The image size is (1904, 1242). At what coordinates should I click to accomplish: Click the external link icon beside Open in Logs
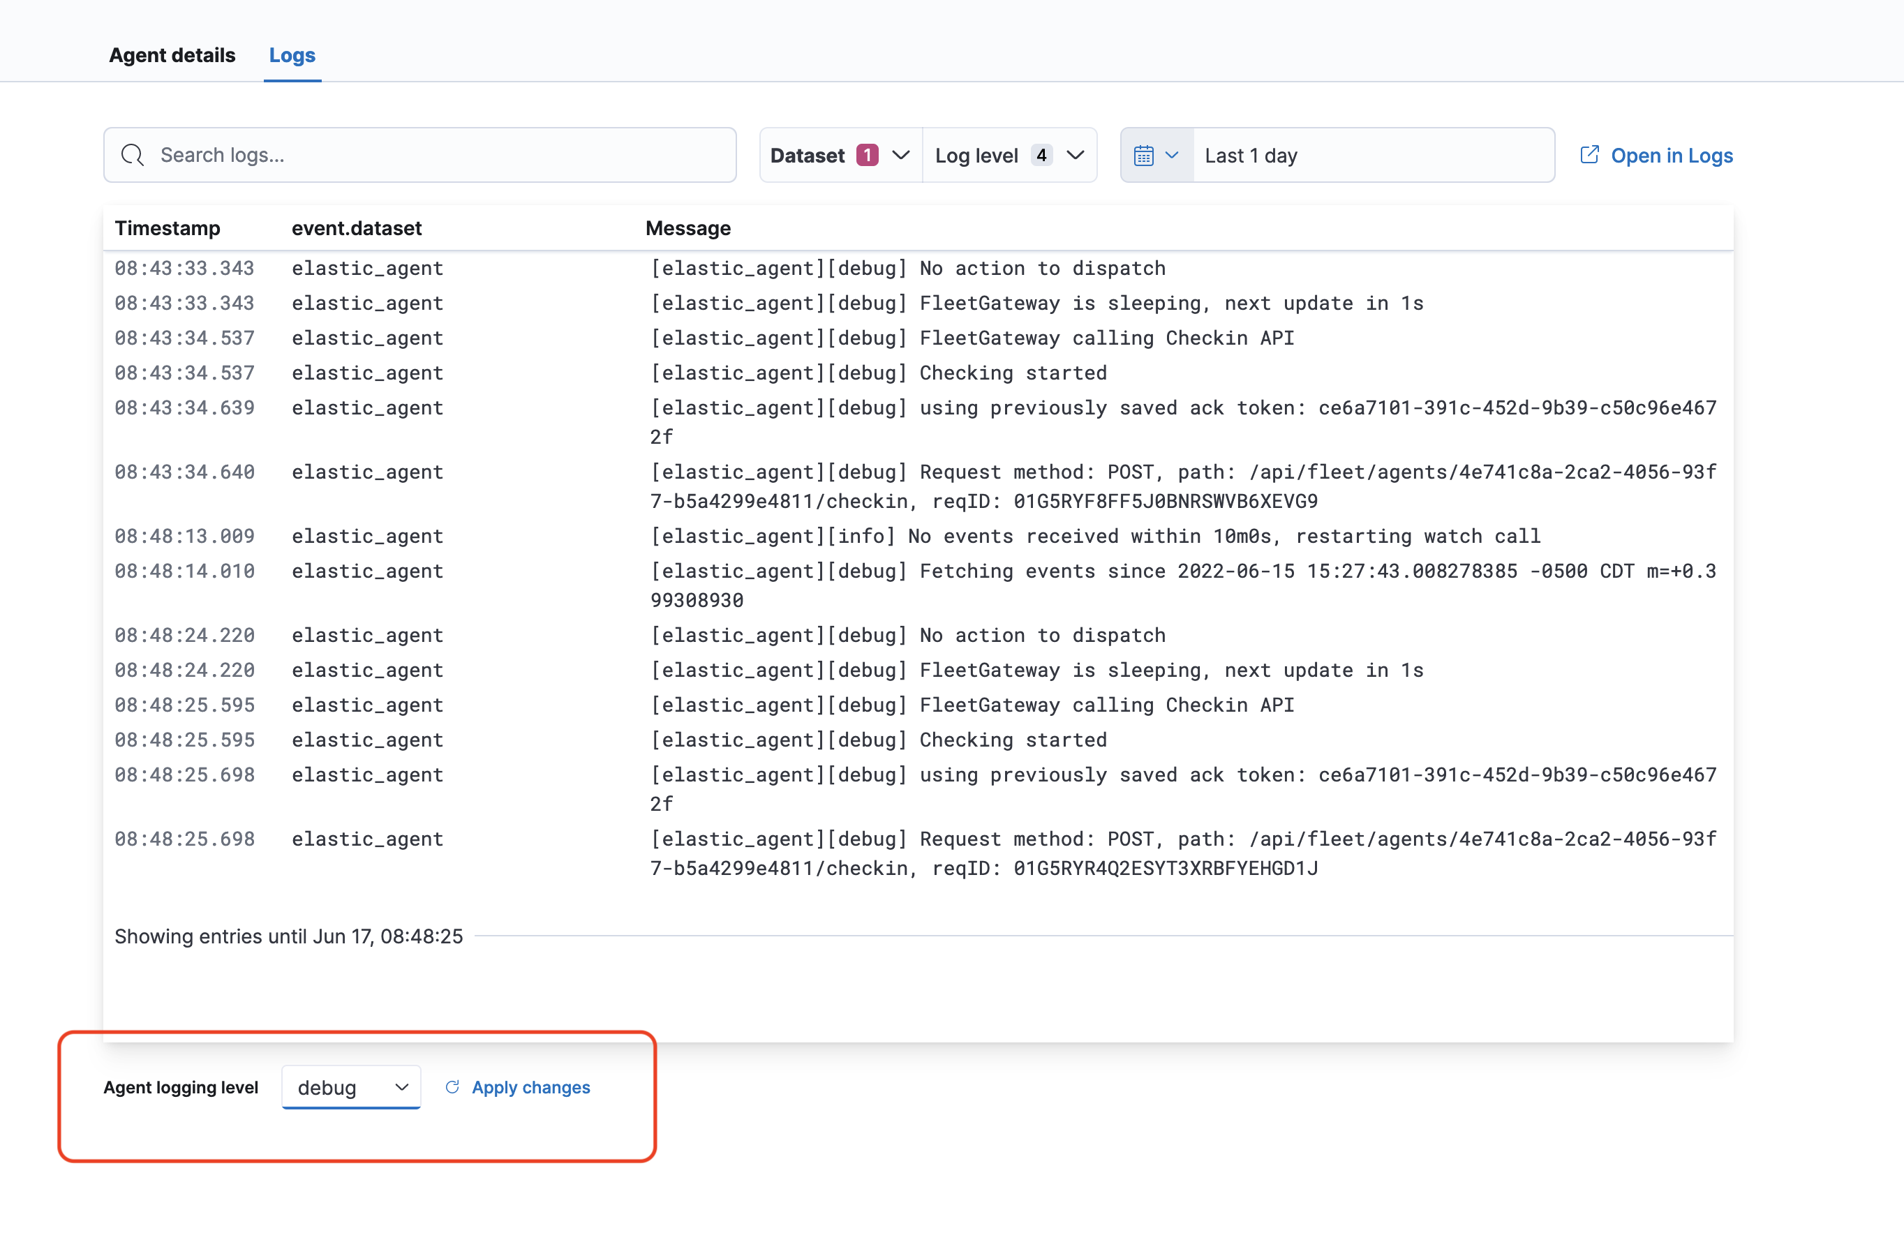(1589, 154)
